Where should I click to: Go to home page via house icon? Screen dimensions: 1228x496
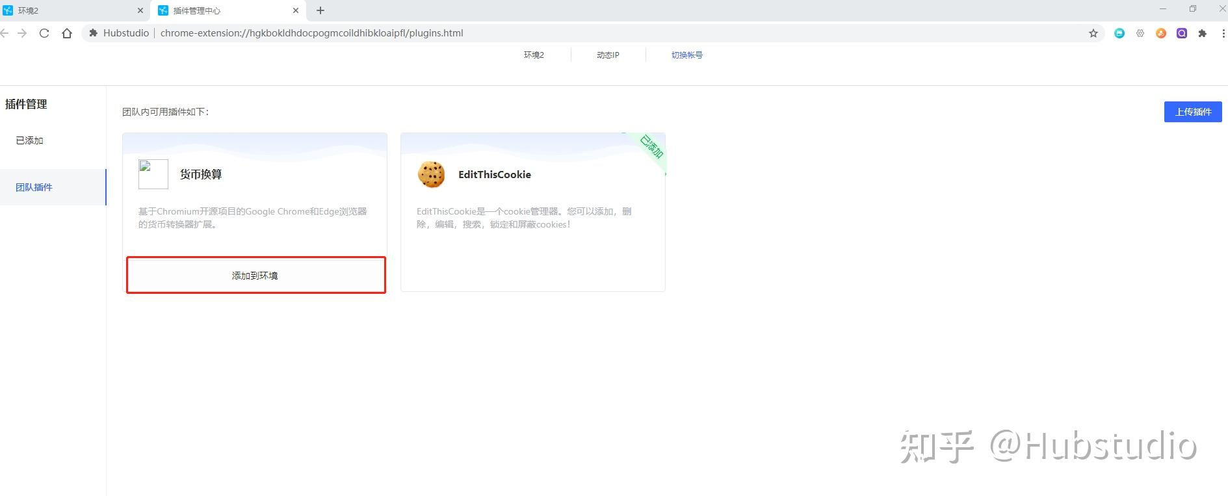[67, 33]
